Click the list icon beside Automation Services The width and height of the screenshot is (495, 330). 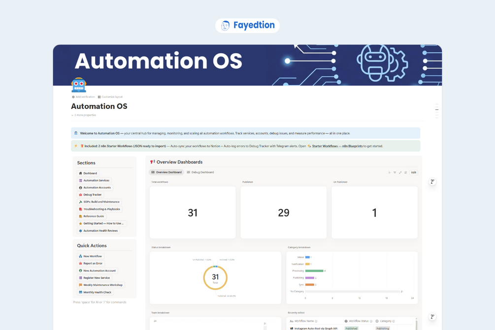(x=80, y=180)
